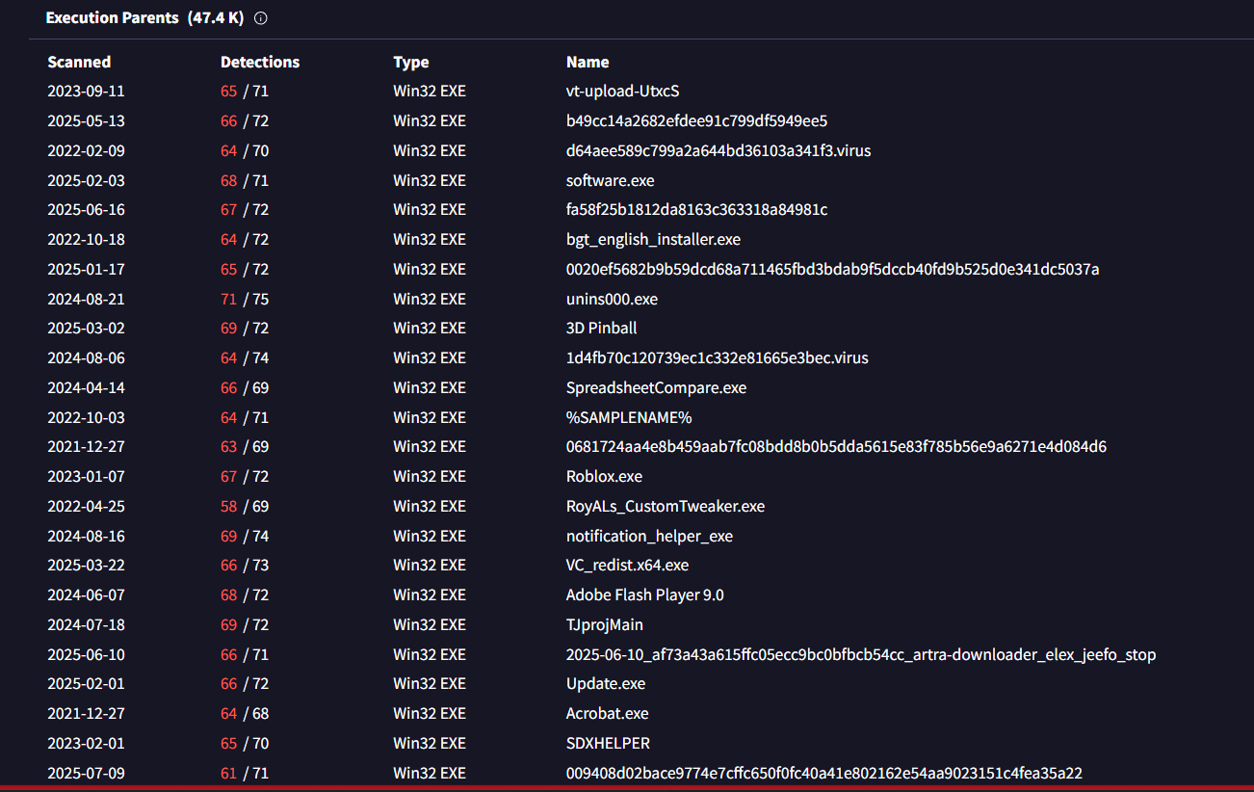The width and height of the screenshot is (1254, 792).
Task: Click the Execution Parents (47.4 K) heading
Action: point(144,18)
